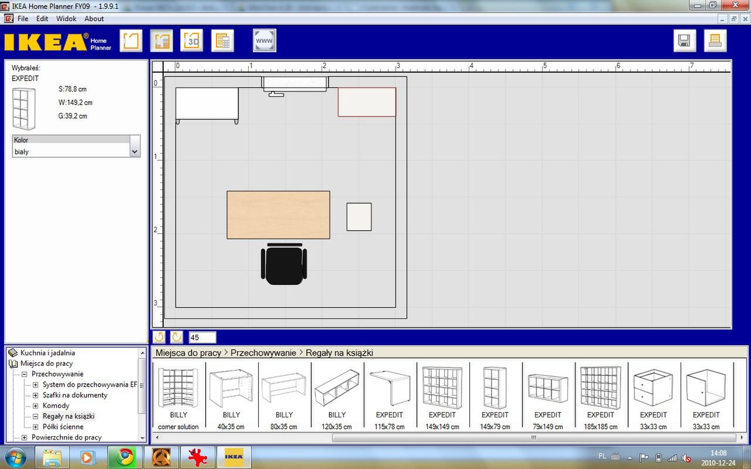Expand Powierzchnie do pracy node
The image size is (751, 469).
tap(25, 437)
